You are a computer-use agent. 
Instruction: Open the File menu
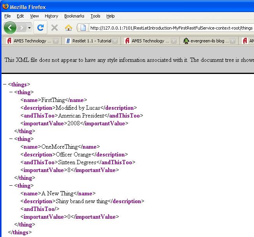point(7,16)
